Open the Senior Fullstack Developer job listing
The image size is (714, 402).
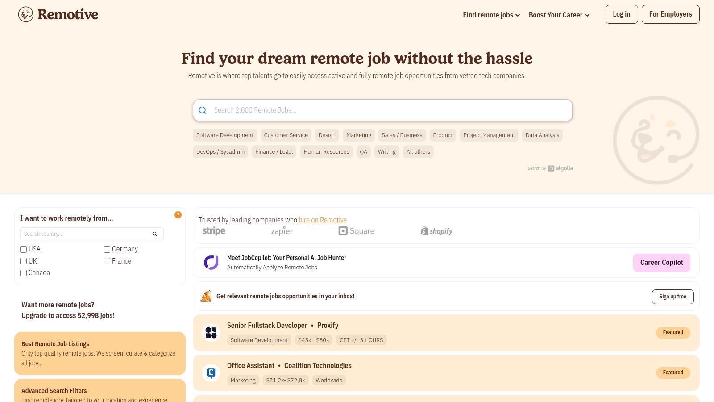(446, 333)
